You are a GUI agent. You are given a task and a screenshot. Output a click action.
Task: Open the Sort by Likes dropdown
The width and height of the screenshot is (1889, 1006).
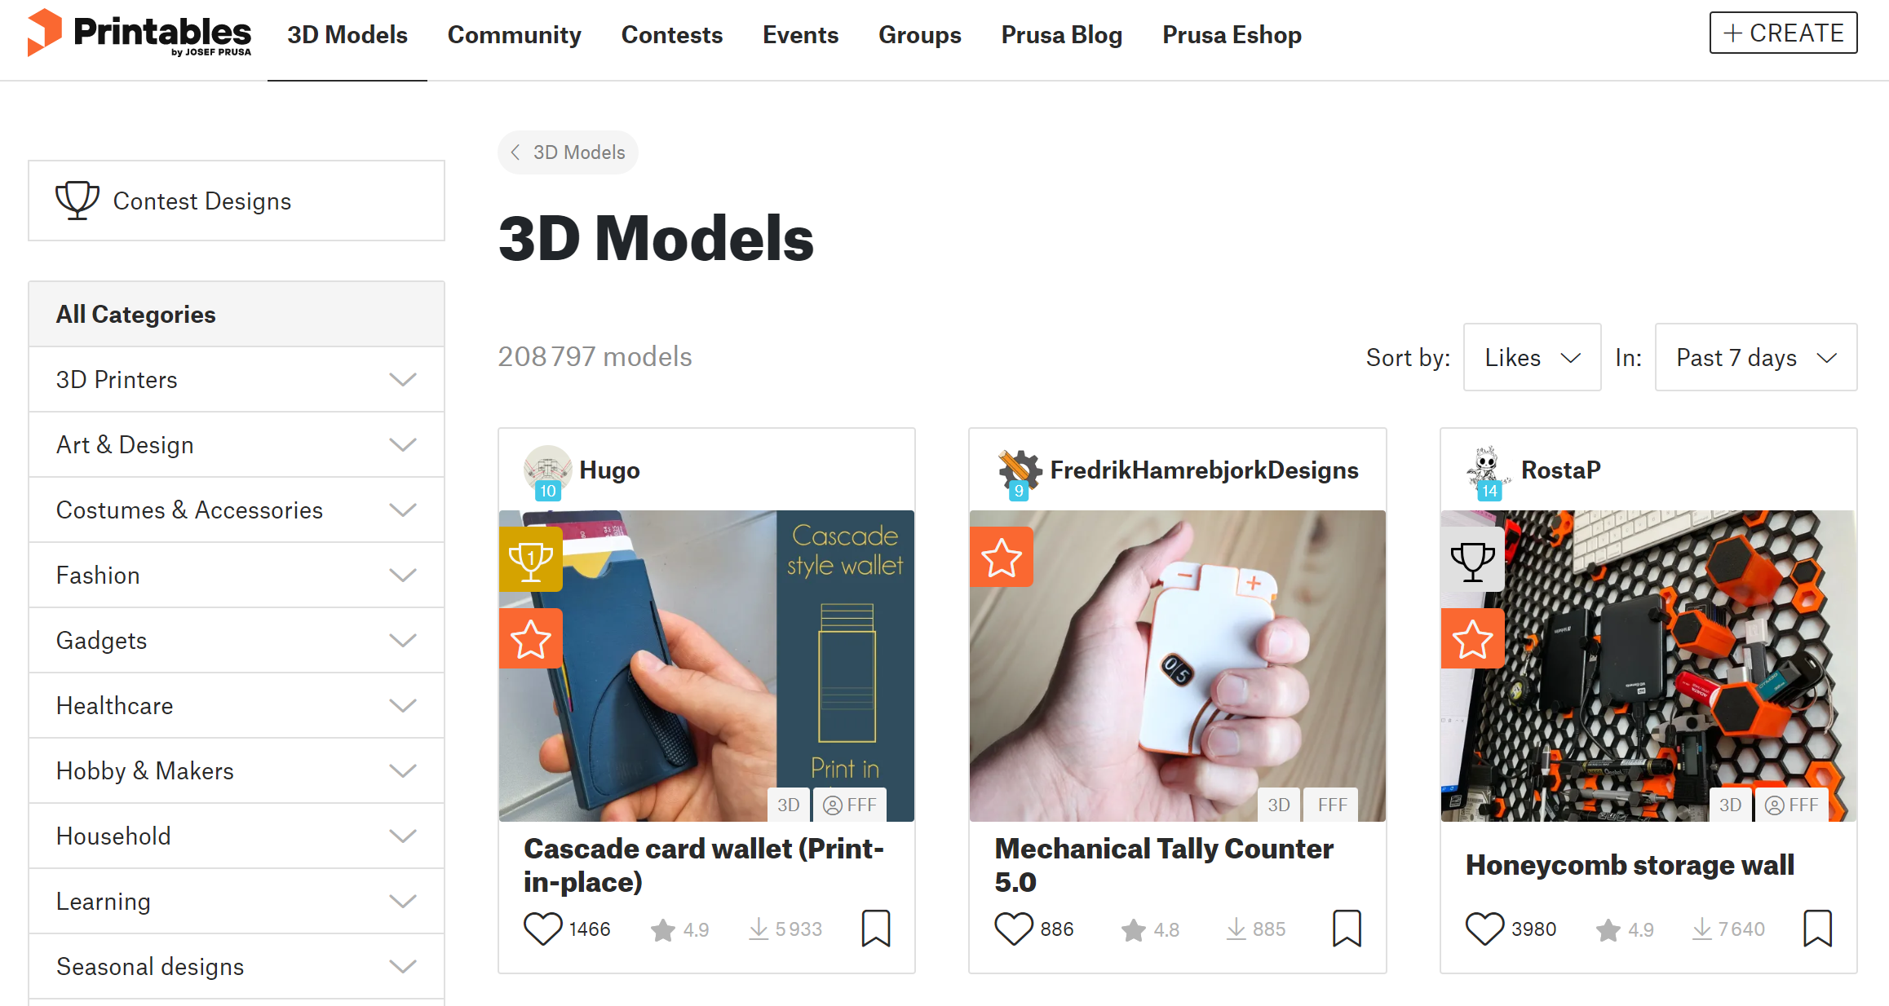point(1532,357)
